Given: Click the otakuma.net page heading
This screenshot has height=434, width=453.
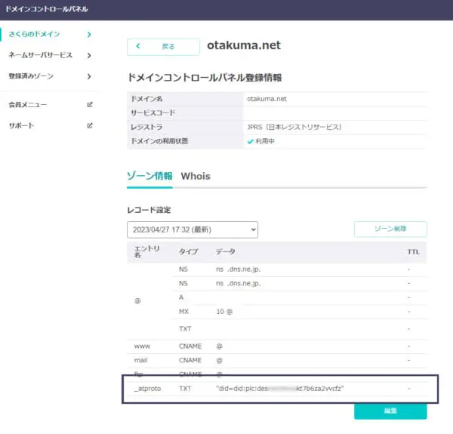Looking at the screenshot, I should 244,45.
